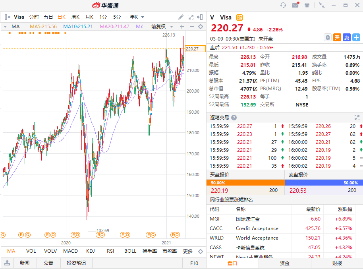Screen dimensions: 363x269
Task: Switch to 盘口 tab
Action: (x=232, y=263)
